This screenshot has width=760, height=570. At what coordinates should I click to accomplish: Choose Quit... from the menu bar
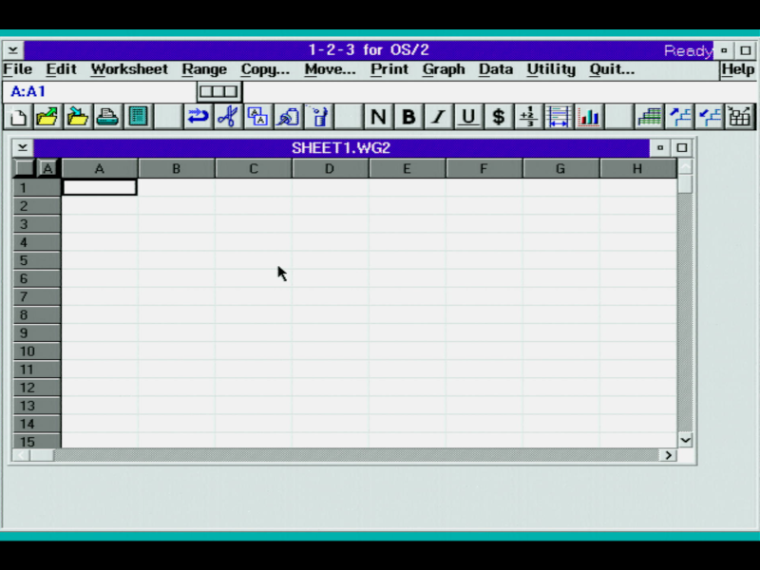click(x=612, y=69)
